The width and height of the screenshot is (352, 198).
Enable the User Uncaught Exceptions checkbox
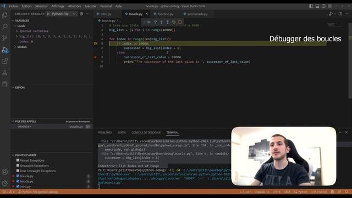point(18,170)
